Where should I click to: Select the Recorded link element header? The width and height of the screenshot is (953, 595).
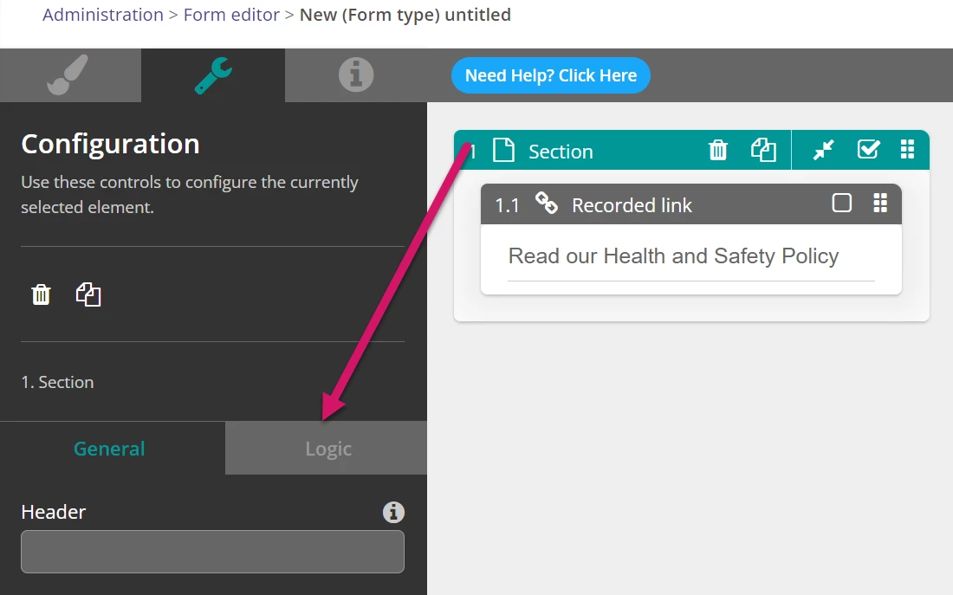tap(691, 204)
